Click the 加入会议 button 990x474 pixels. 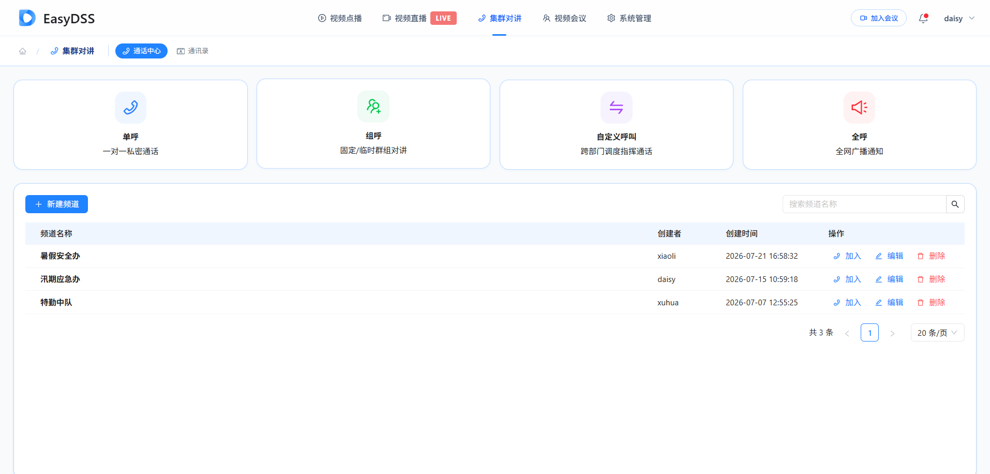coord(879,18)
